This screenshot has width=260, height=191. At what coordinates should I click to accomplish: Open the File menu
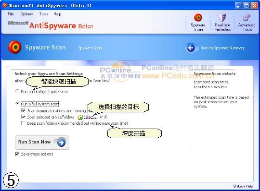coord(11,14)
